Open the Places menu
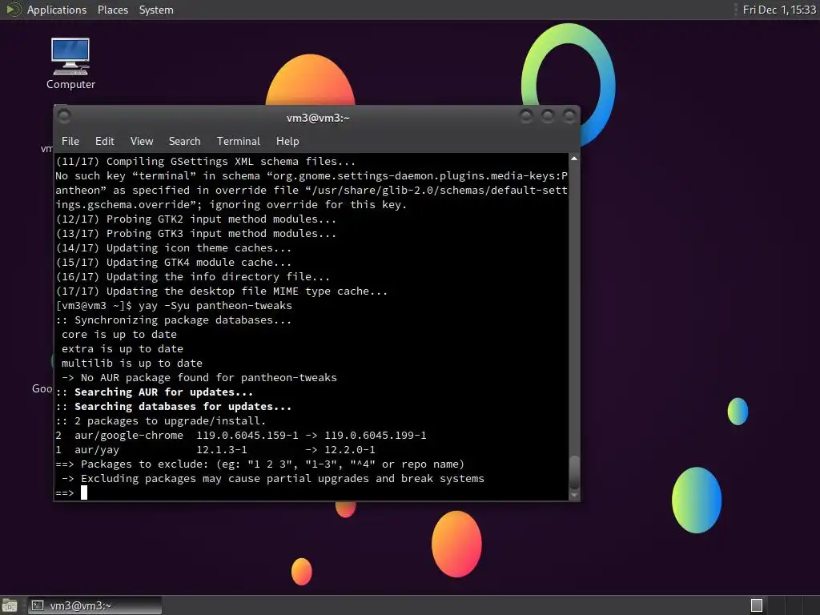The image size is (820, 615). (x=112, y=10)
